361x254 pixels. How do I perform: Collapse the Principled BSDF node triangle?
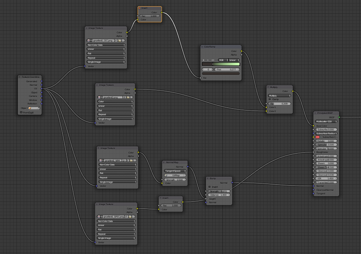(315, 113)
